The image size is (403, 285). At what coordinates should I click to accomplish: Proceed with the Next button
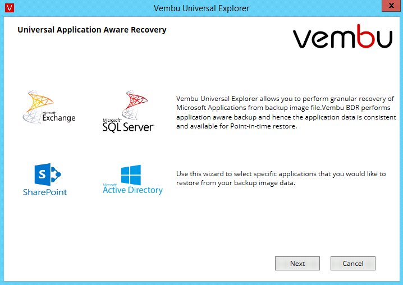(297, 264)
